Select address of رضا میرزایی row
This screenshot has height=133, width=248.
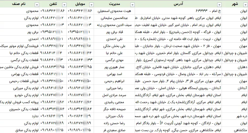coord(178,88)
